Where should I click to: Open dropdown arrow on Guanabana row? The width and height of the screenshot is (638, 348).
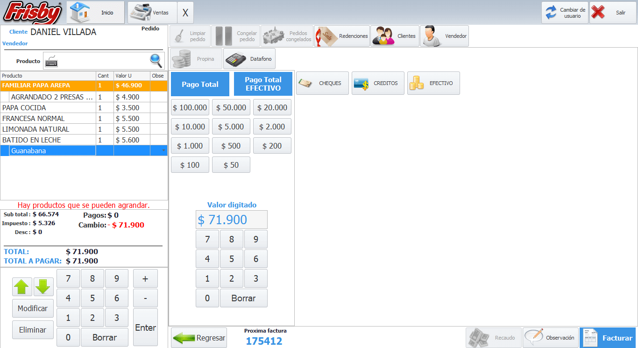pos(163,151)
